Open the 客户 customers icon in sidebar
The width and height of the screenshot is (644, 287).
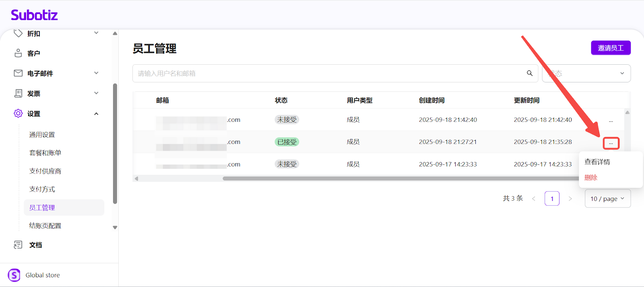[18, 53]
